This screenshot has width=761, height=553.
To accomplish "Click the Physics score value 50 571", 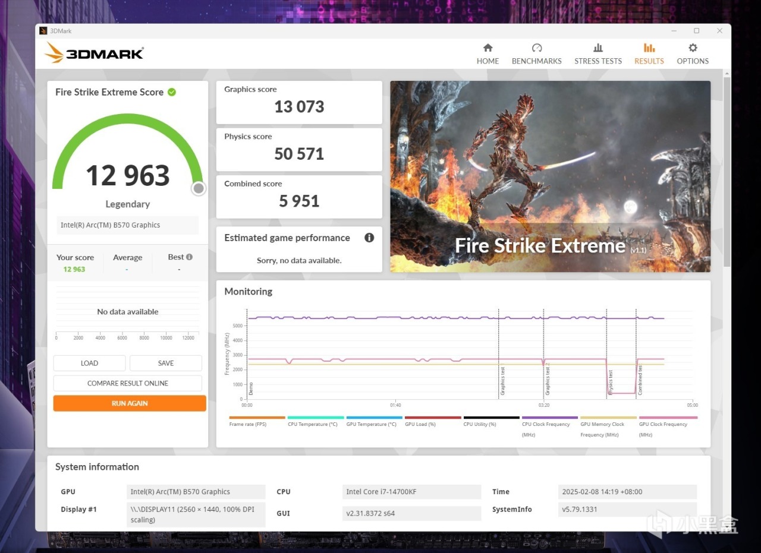I will pos(299,154).
